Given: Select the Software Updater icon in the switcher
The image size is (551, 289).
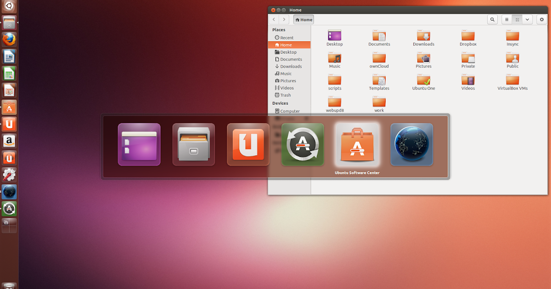Looking at the screenshot, I should click(x=303, y=144).
